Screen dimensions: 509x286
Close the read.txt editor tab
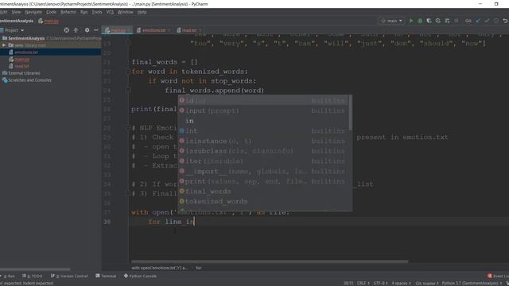coord(200,30)
